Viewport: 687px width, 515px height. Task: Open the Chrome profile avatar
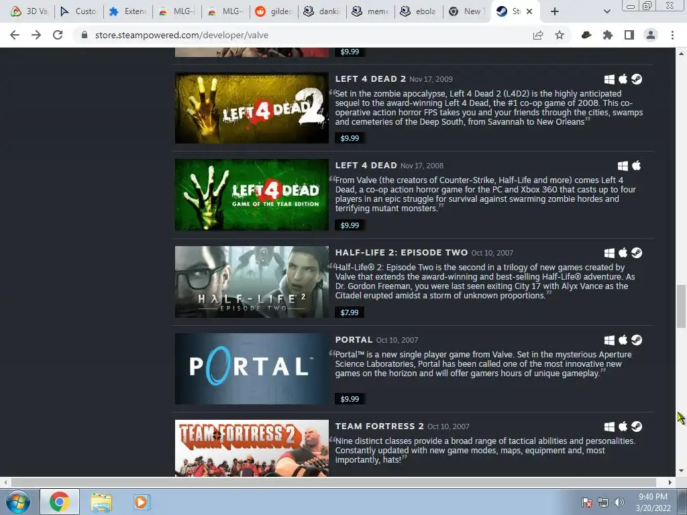651,35
